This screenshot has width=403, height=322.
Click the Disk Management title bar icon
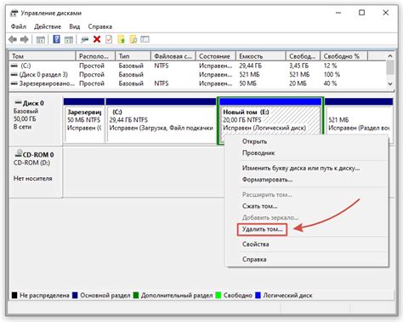coord(14,13)
